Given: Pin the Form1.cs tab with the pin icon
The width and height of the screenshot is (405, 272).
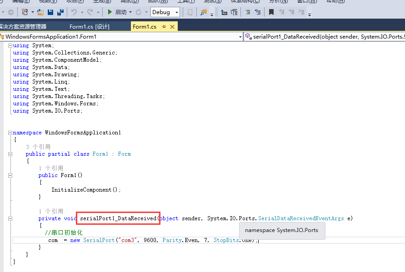Looking at the screenshot, I should coord(164,27).
